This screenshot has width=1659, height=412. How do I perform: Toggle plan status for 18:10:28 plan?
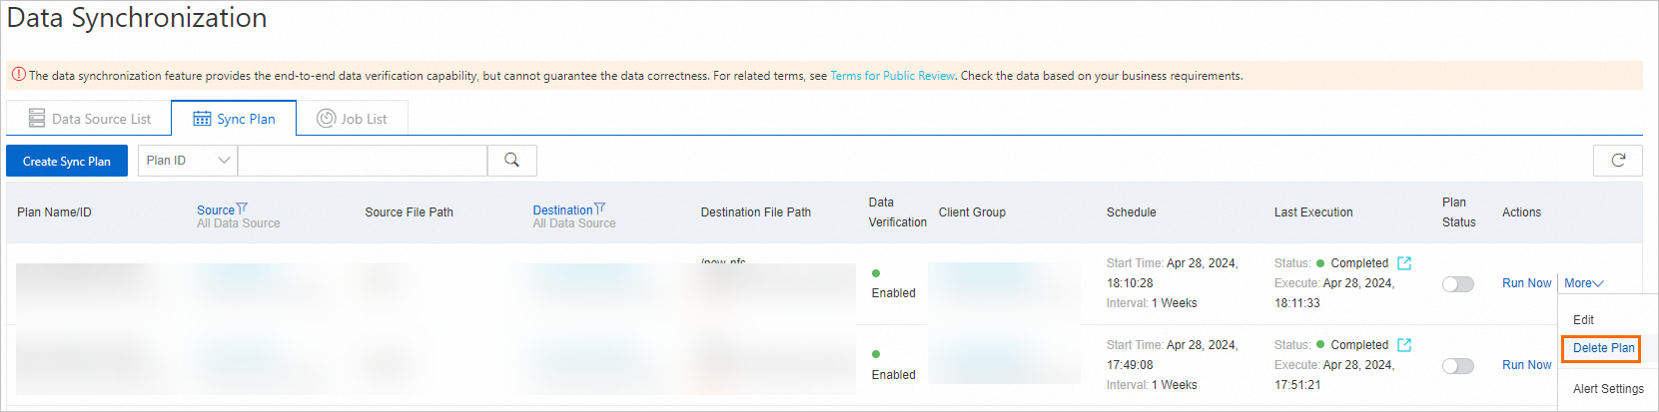click(1458, 284)
